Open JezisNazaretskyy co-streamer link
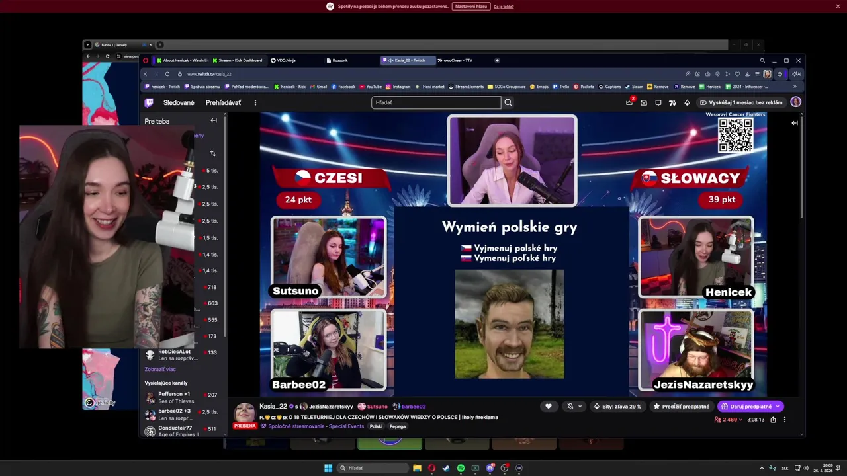The width and height of the screenshot is (847, 476). [x=330, y=406]
